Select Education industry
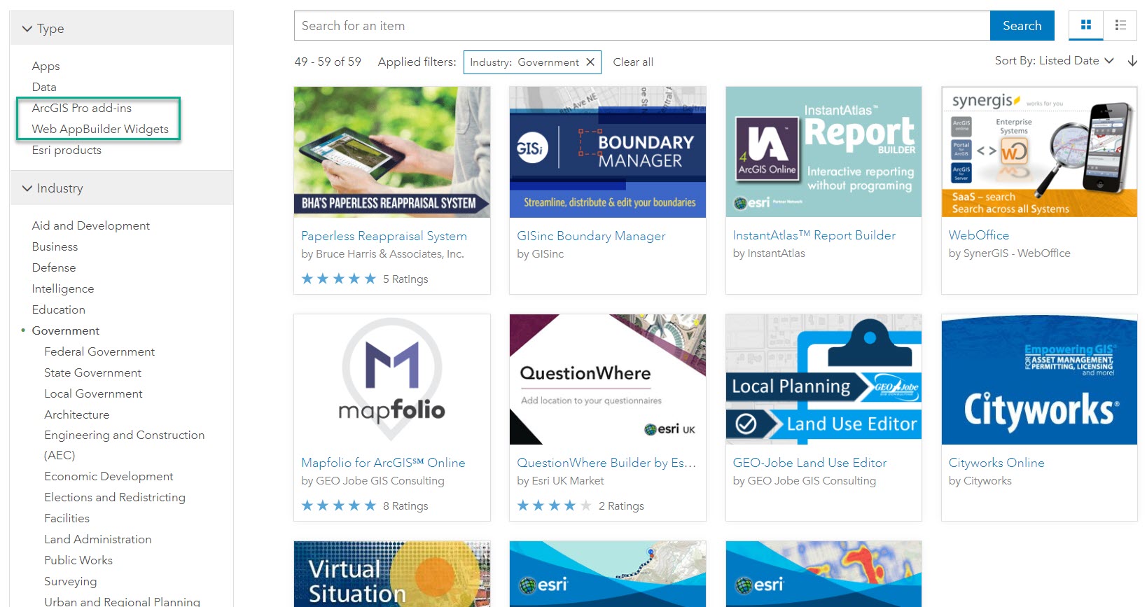This screenshot has height=607, width=1147. (x=58, y=309)
